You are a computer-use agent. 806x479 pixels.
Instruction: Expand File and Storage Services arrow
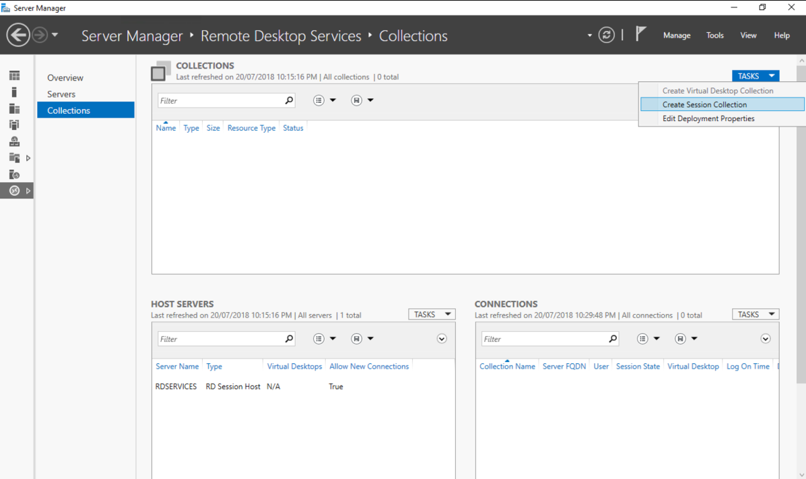(x=28, y=158)
